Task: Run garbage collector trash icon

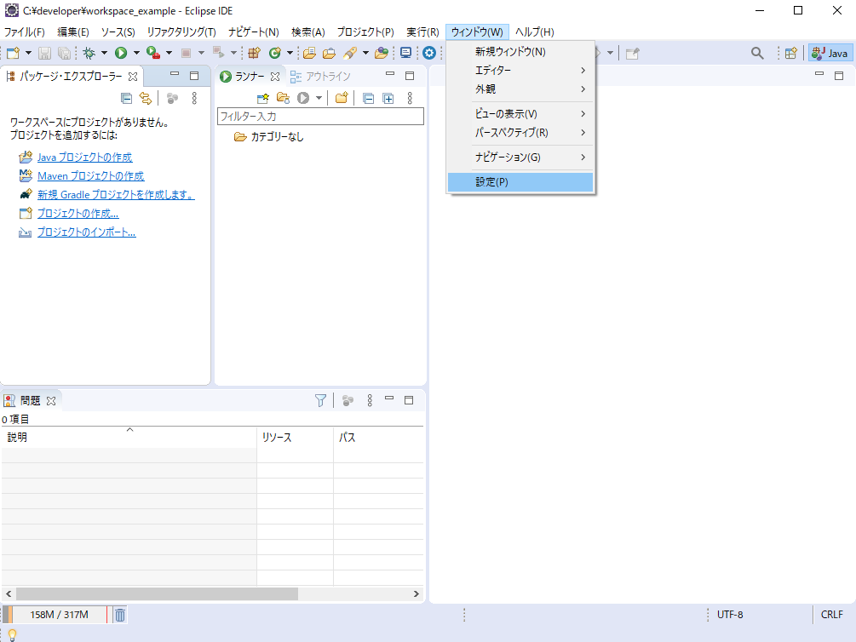Action: 119,615
